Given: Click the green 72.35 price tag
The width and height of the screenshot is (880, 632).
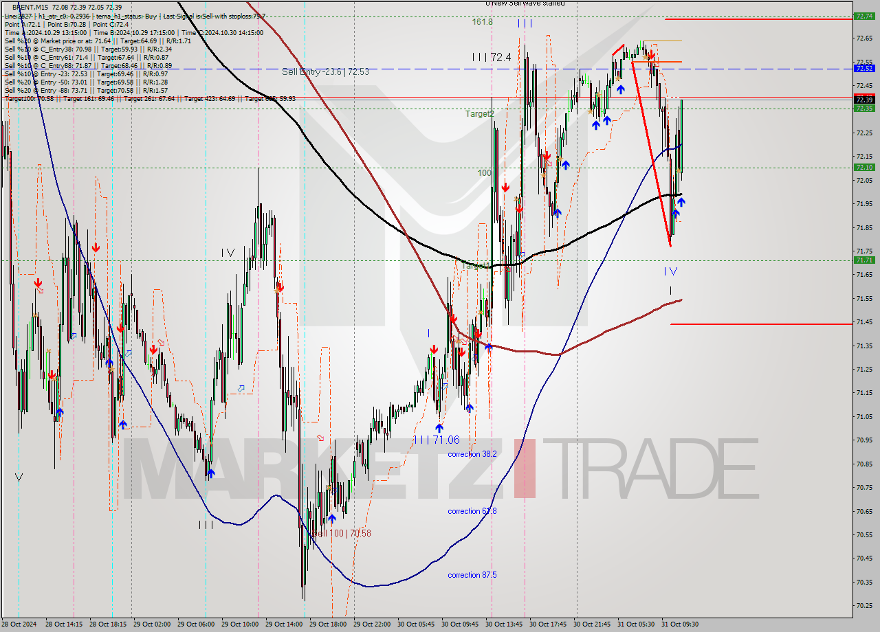Looking at the screenshot, I should pyautogui.click(x=863, y=108).
